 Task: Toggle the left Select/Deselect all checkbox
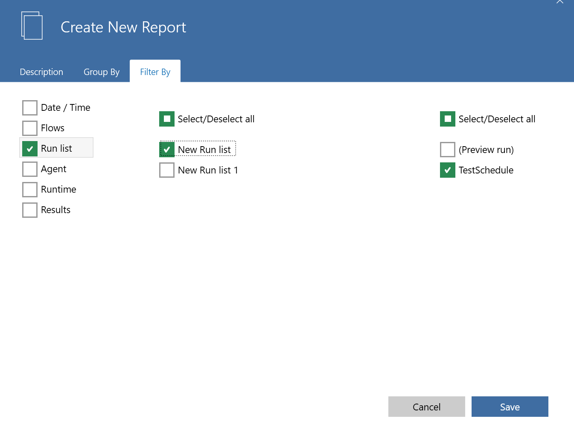point(166,119)
